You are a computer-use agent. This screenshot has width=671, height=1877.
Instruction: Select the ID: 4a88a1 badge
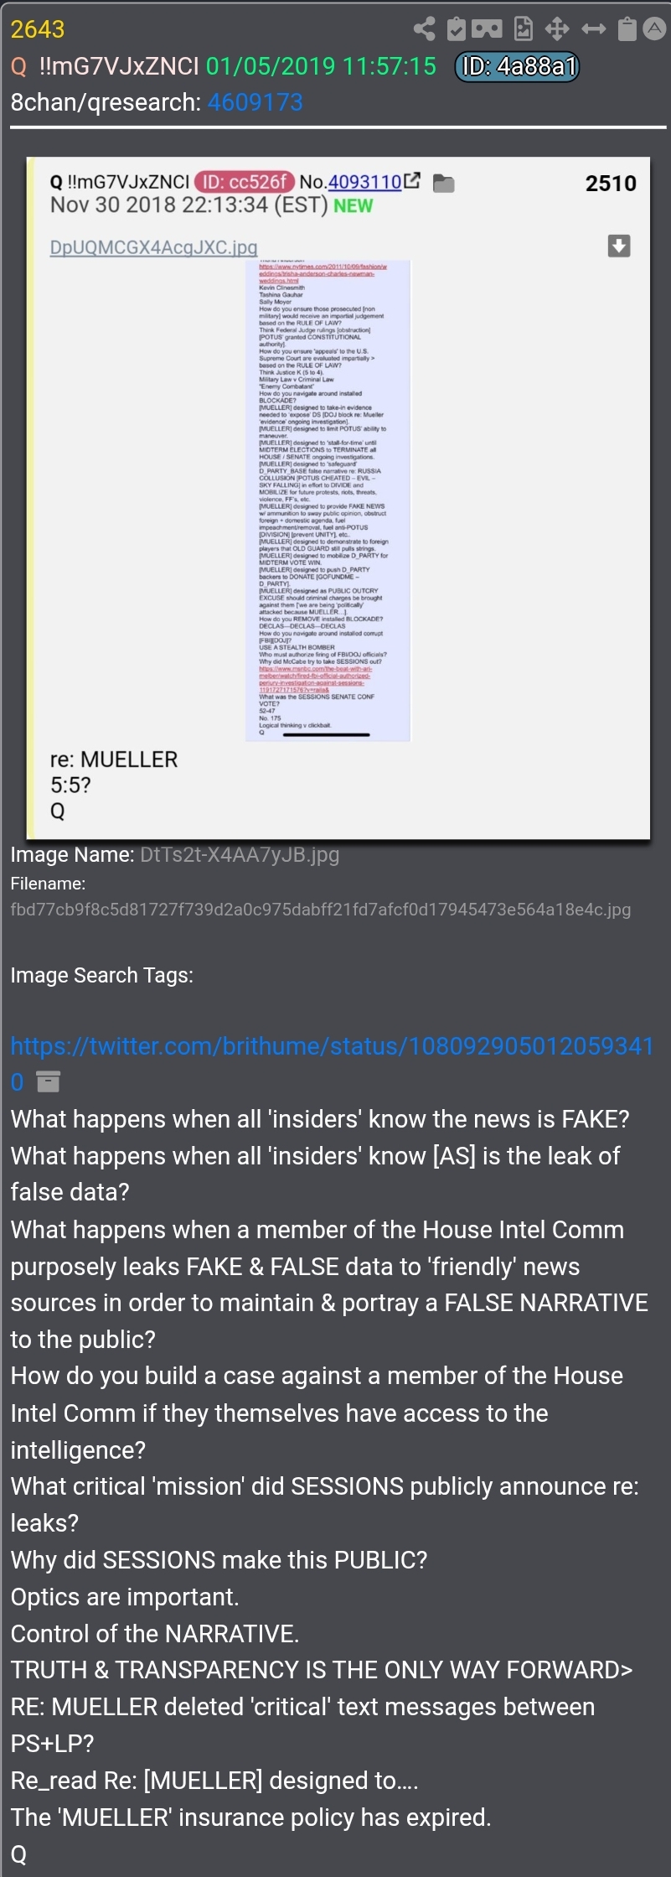click(x=517, y=66)
